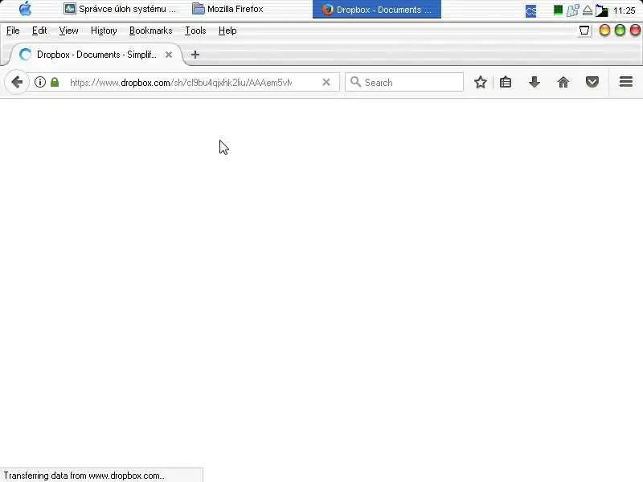
Task: Click the green padlock security icon
Action: click(x=55, y=83)
